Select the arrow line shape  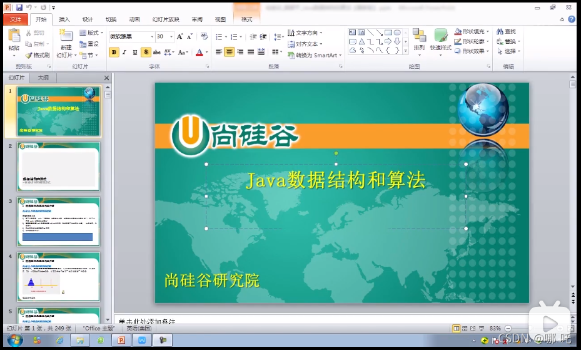click(379, 33)
